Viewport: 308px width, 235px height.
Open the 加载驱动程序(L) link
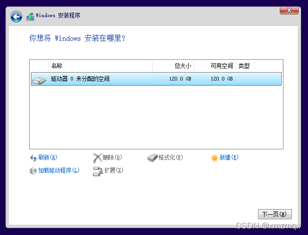tap(59, 170)
